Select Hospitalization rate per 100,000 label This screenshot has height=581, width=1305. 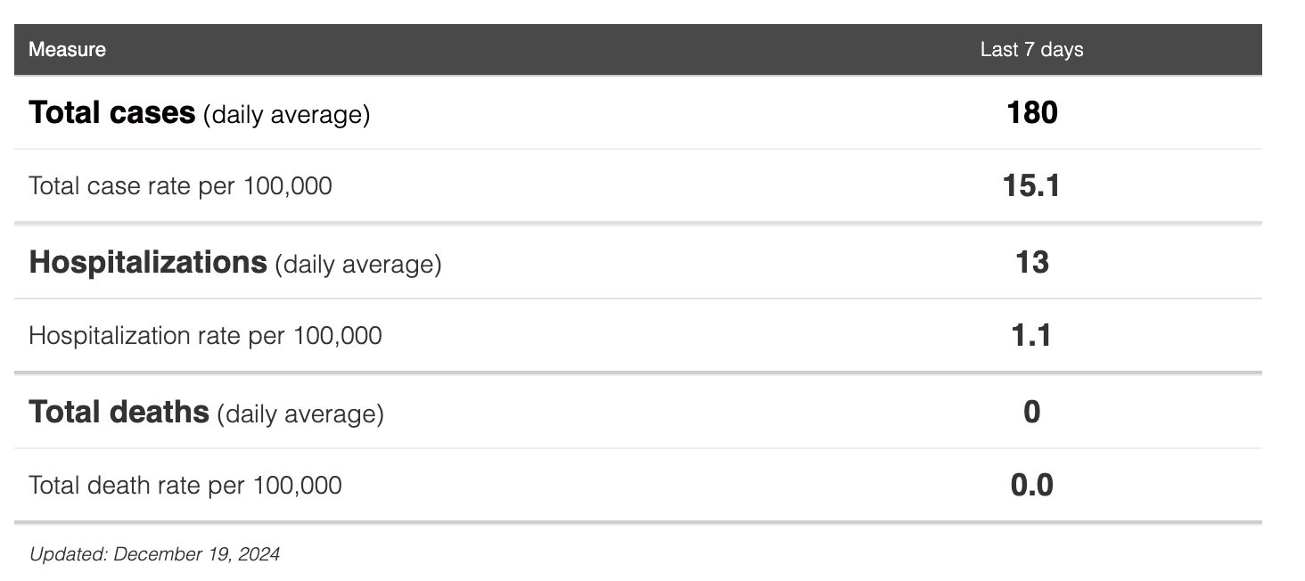tap(205, 336)
